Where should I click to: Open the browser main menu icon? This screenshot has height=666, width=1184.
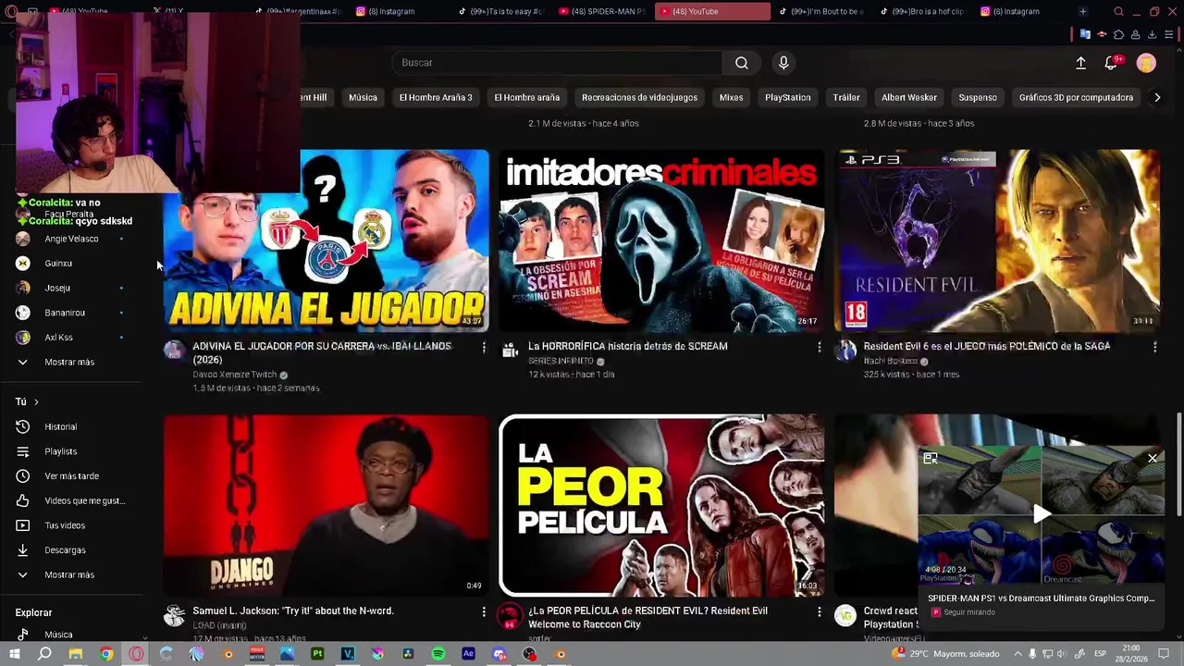click(1168, 34)
